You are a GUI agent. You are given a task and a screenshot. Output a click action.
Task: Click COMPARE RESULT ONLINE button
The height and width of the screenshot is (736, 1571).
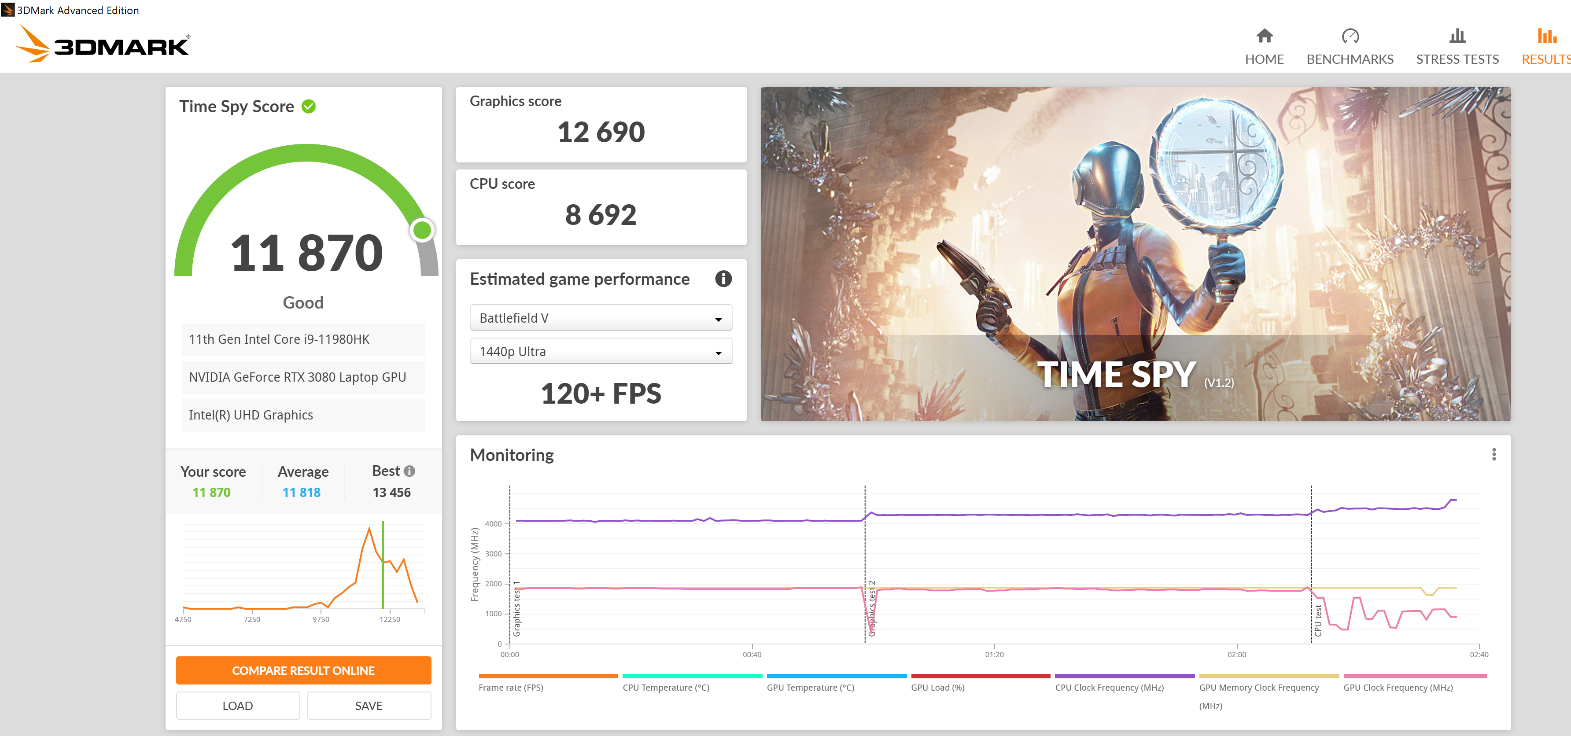pyautogui.click(x=303, y=670)
